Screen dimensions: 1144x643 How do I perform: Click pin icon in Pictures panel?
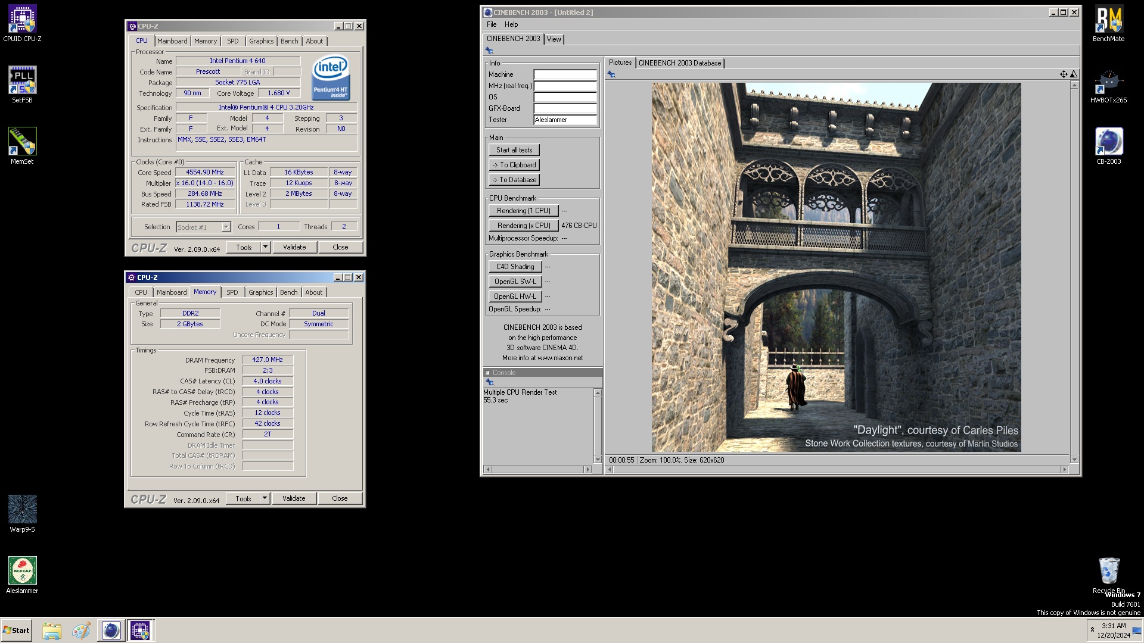(x=611, y=74)
